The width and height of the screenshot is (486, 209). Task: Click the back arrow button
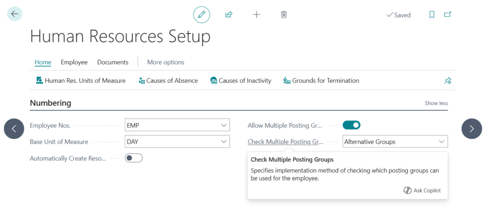point(15,14)
